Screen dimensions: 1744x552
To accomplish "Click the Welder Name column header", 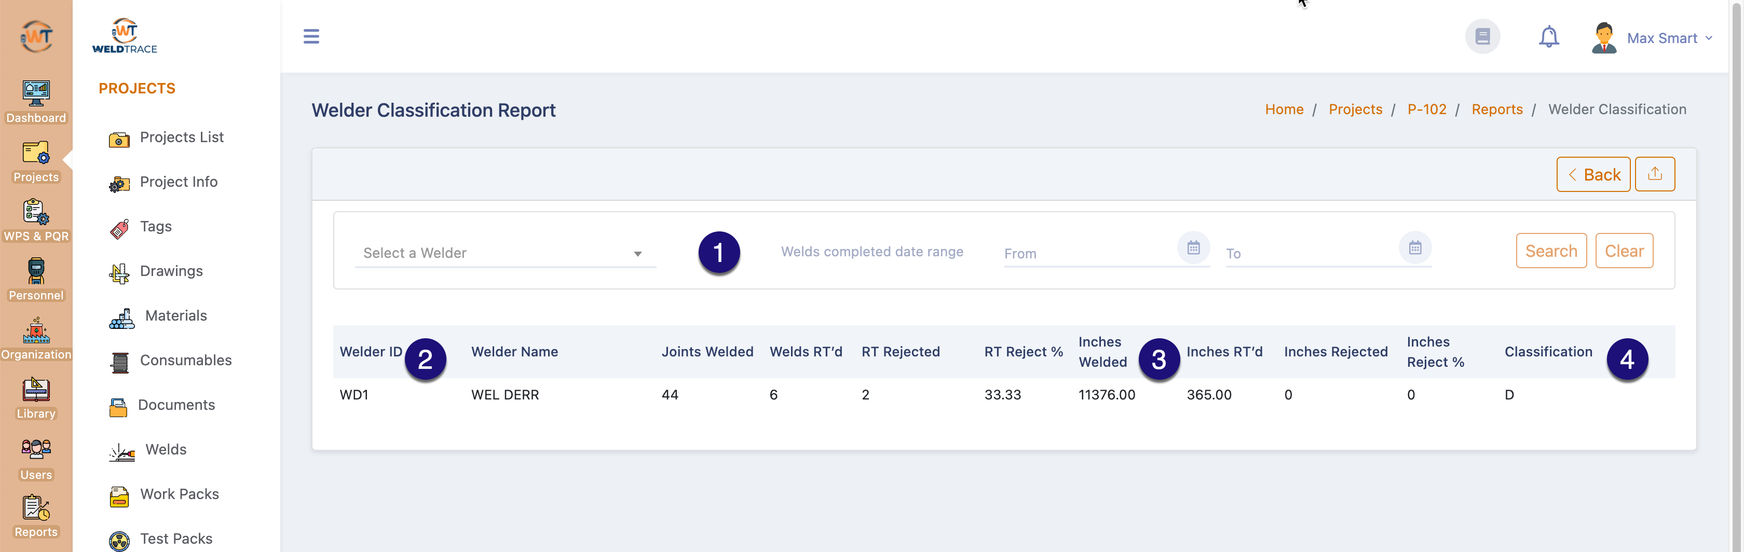I will pyautogui.click(x=514, y=352).
